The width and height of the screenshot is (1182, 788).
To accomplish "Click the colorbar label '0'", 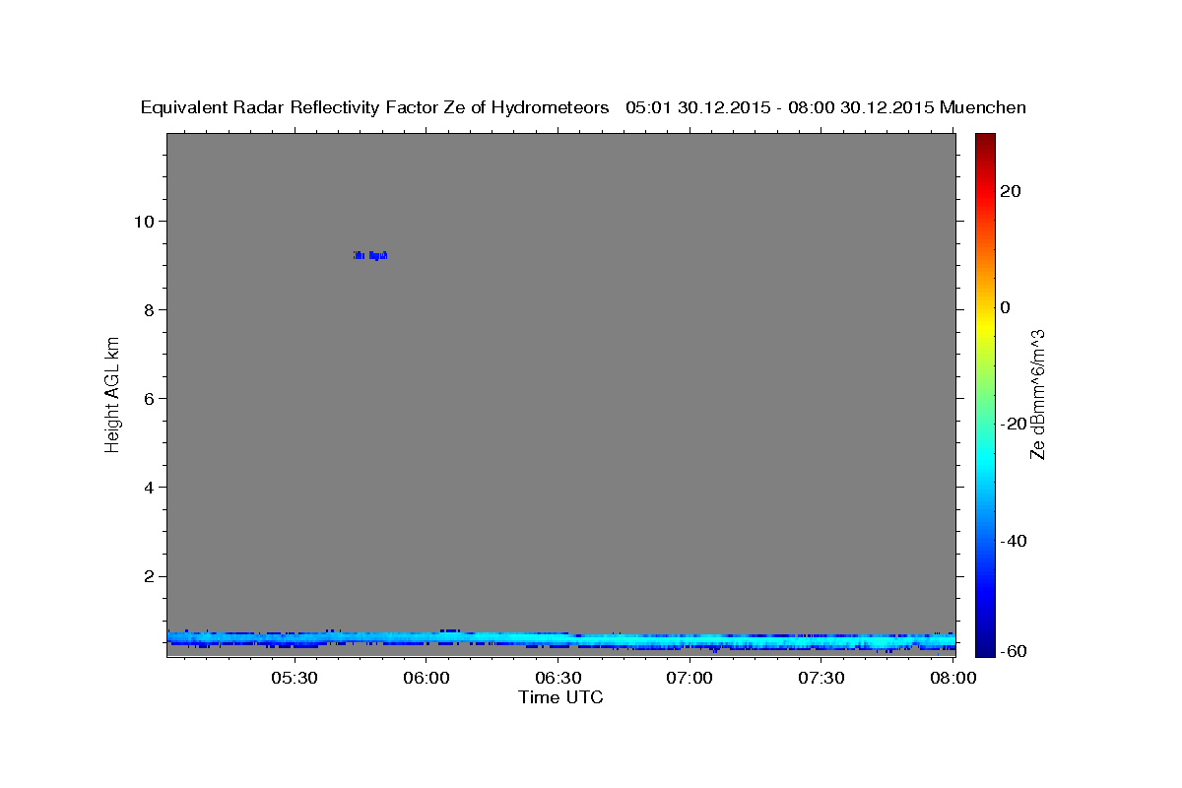I will point(1005,307).
